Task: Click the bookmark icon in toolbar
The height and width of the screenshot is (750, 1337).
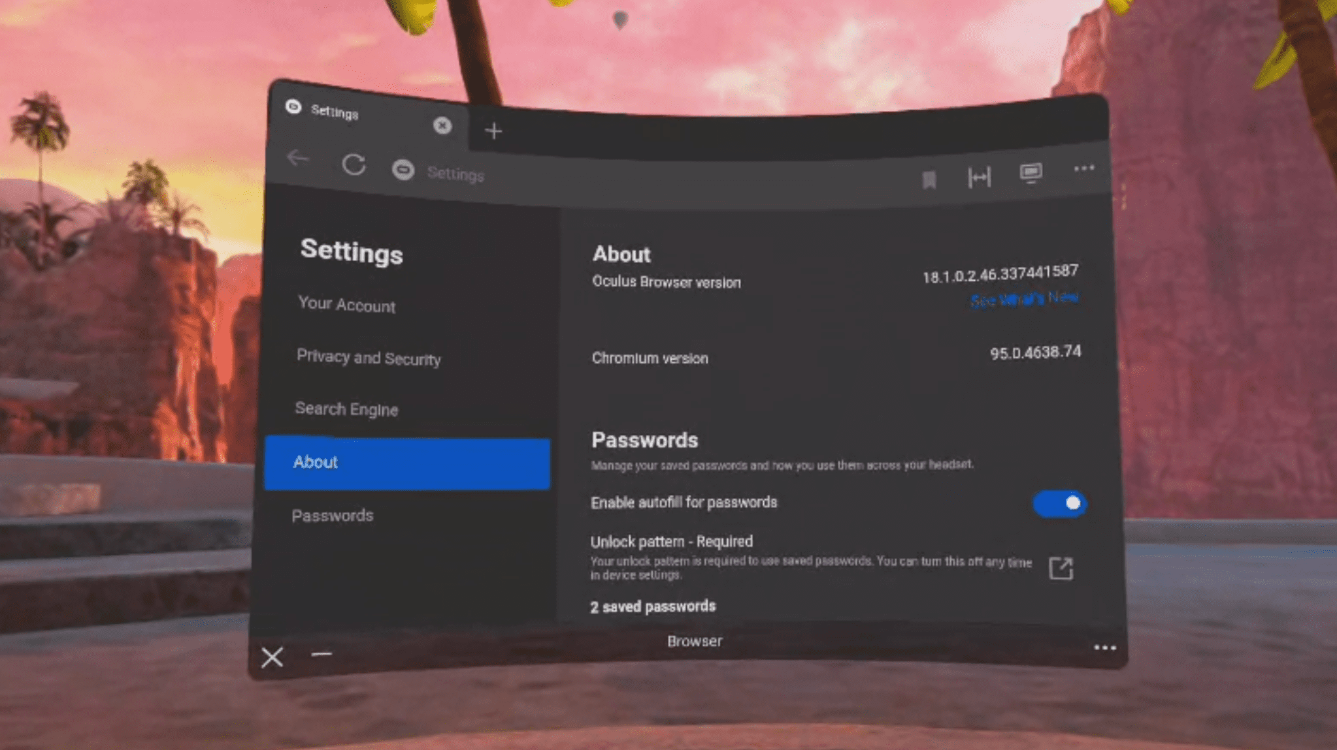Action: (x=929, y=177)
